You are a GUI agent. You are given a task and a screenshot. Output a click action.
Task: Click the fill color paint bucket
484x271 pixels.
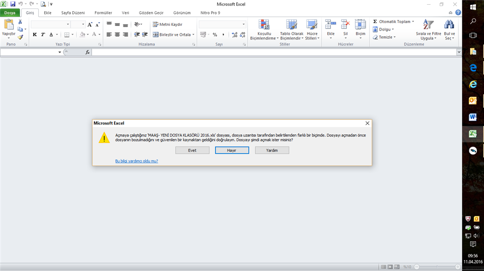click(82, 34)
